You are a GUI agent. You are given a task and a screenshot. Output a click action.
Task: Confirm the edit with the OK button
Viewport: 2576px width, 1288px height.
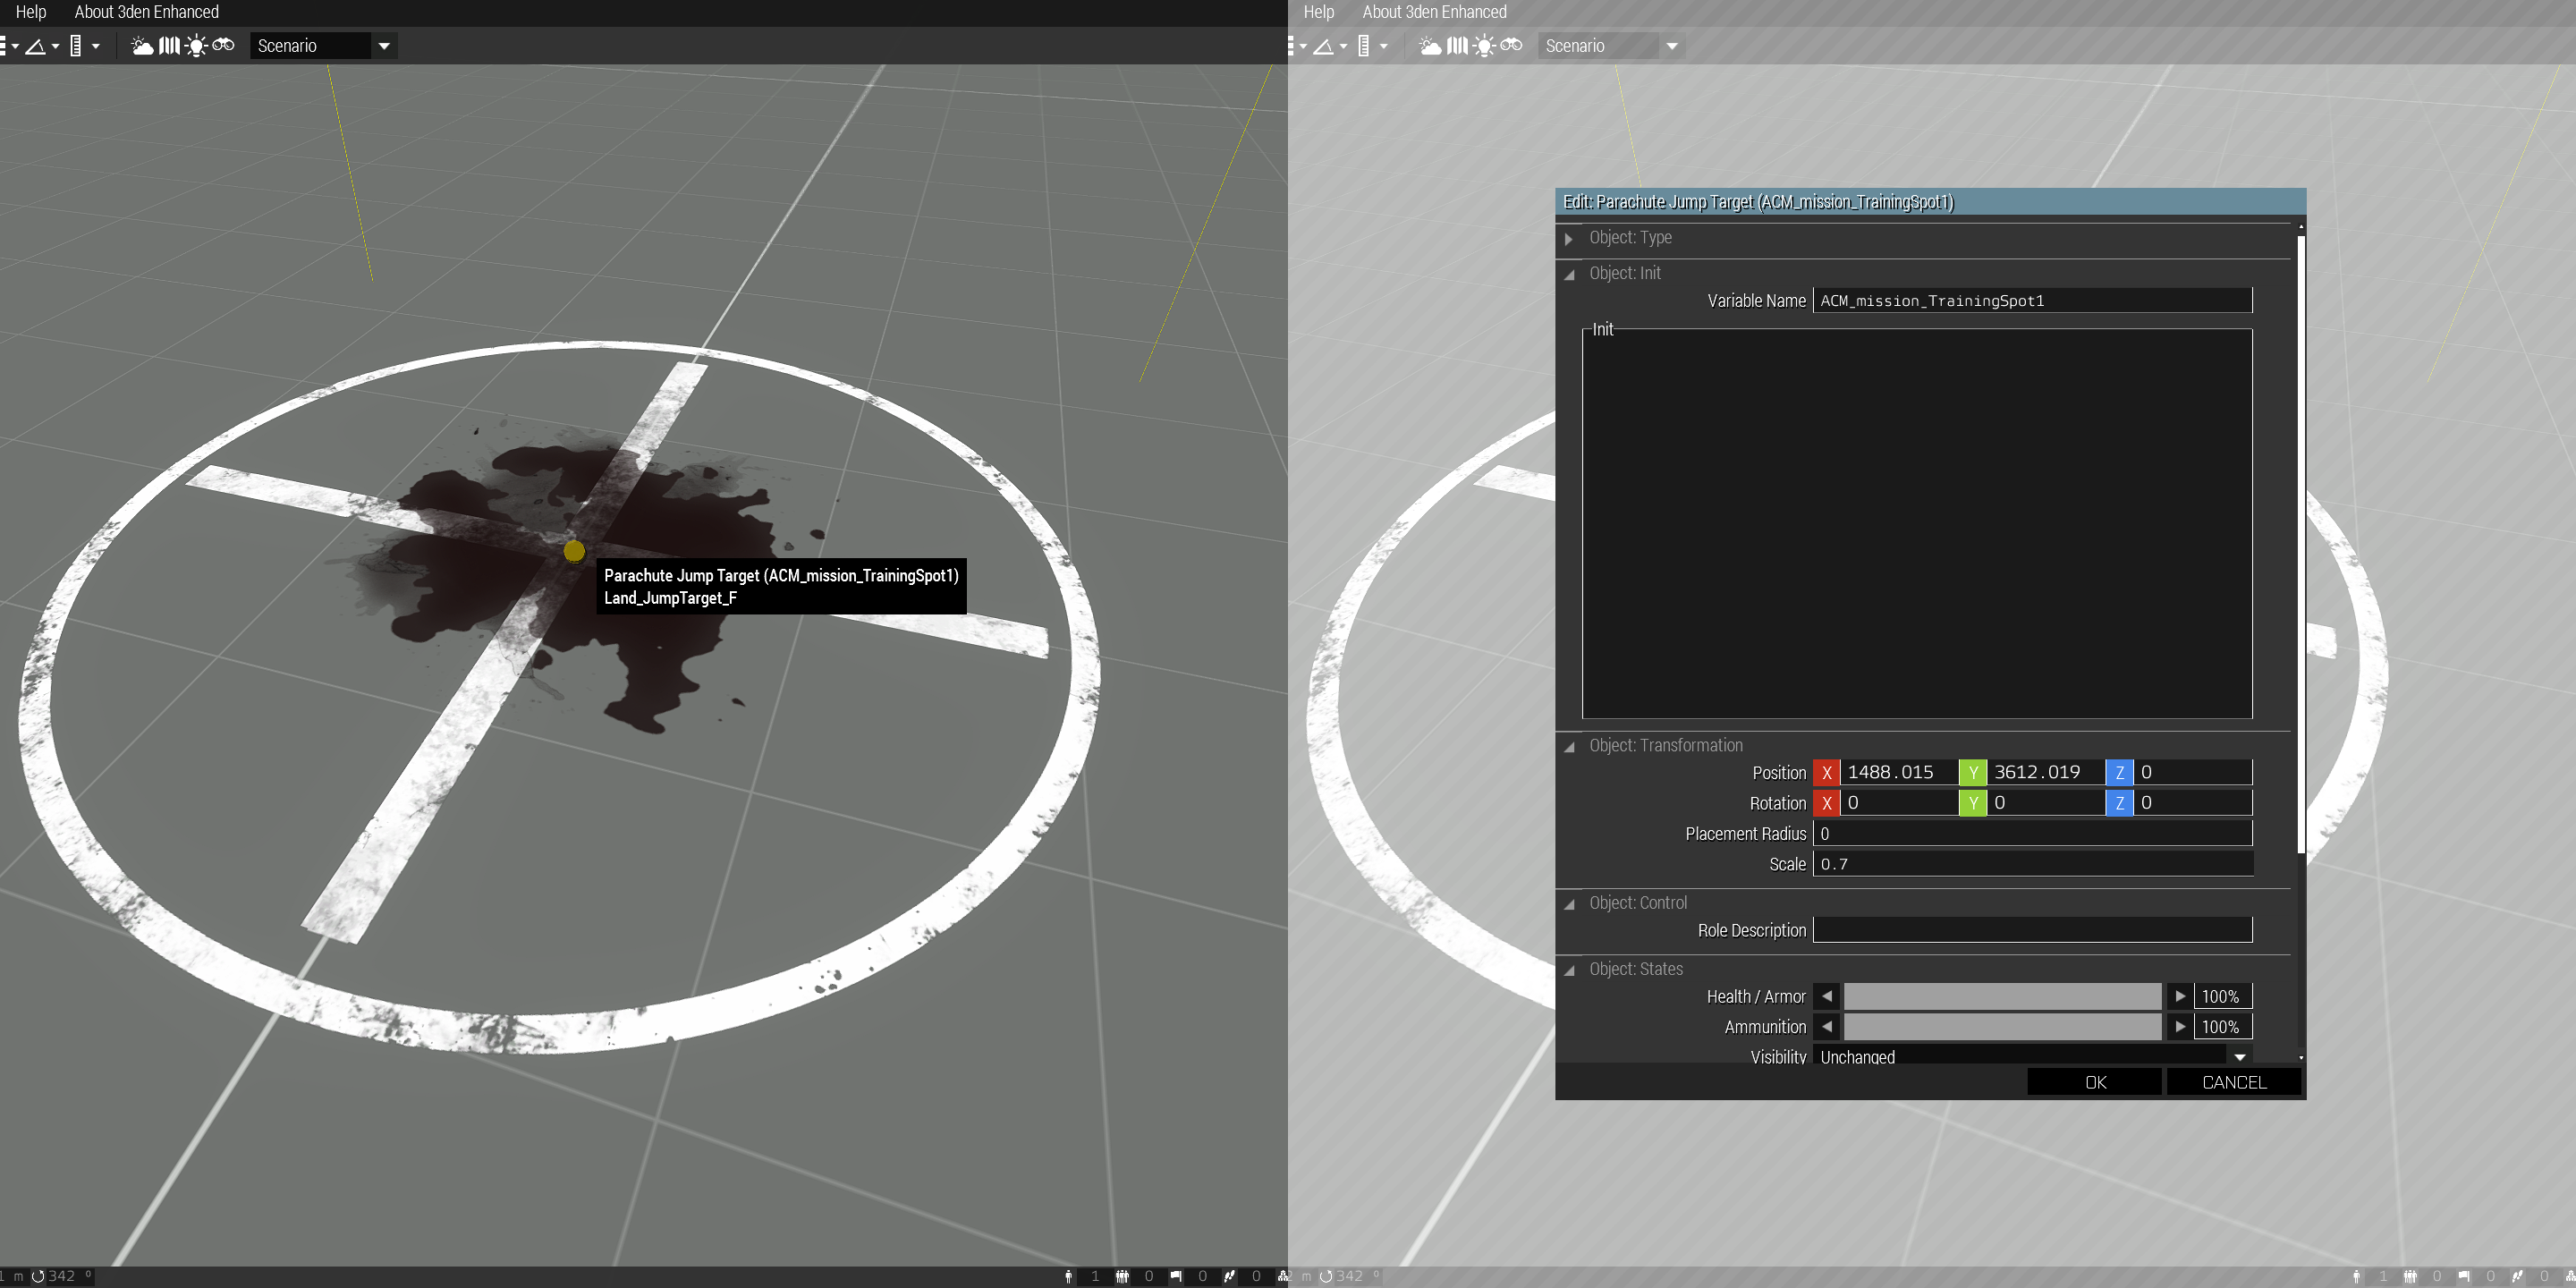[2095, 1082]
